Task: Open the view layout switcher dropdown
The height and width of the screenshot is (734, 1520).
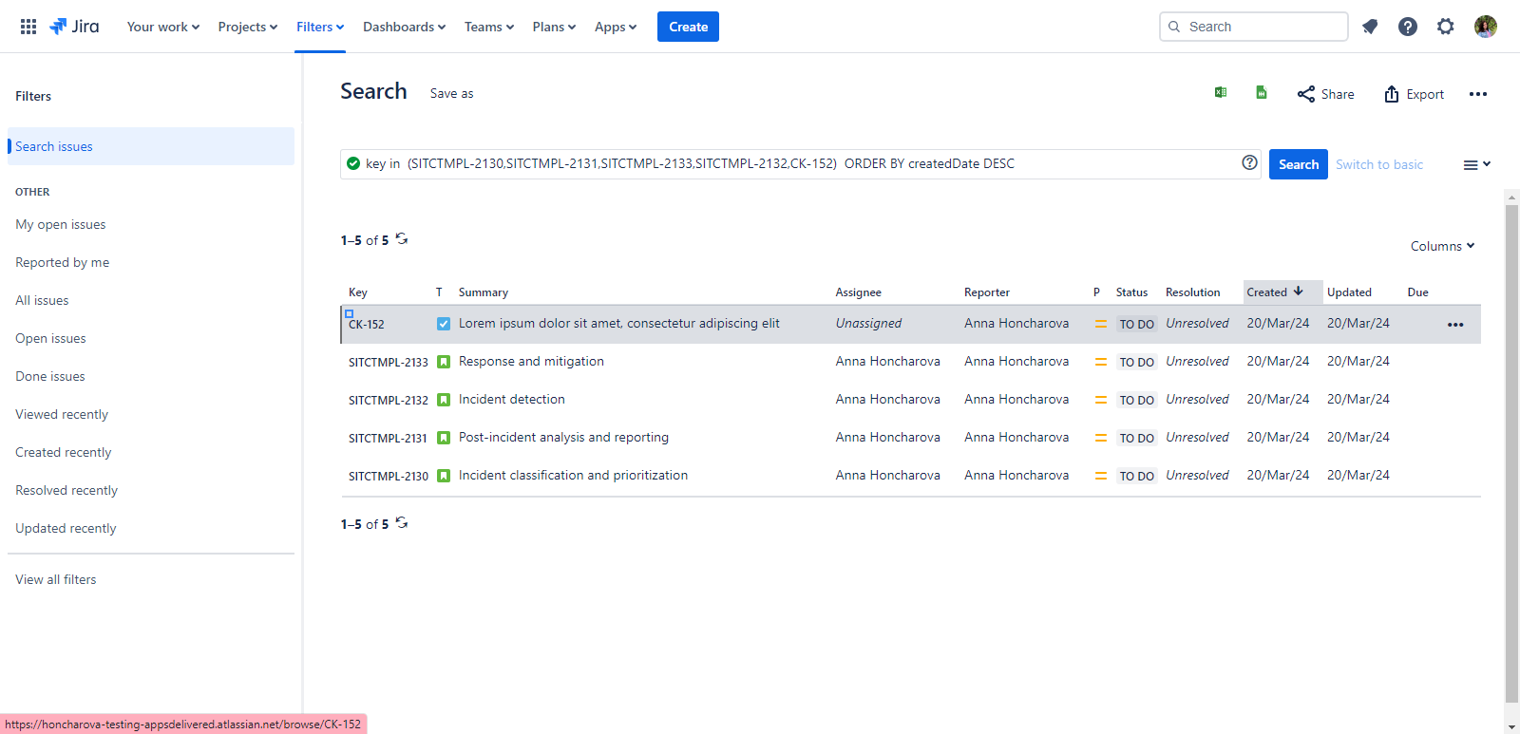Action: [x=1476, y=164]
